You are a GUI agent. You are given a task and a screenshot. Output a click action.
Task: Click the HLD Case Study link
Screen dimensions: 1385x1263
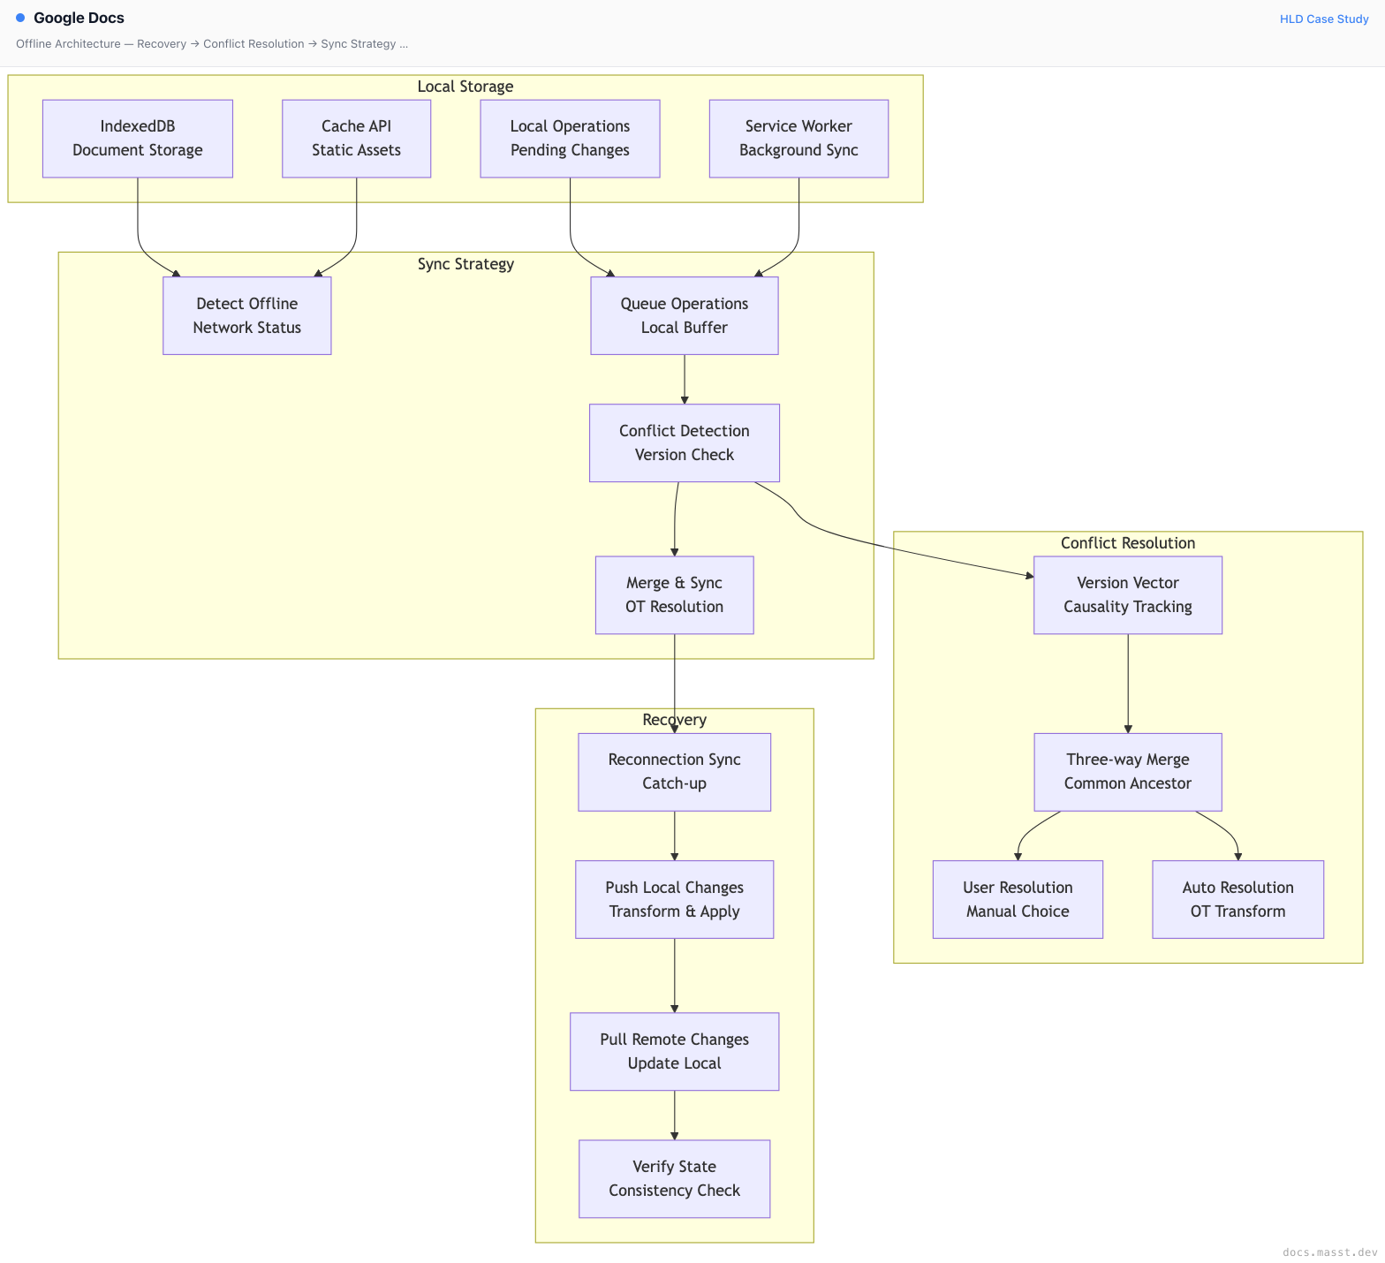coord(1324,19)
